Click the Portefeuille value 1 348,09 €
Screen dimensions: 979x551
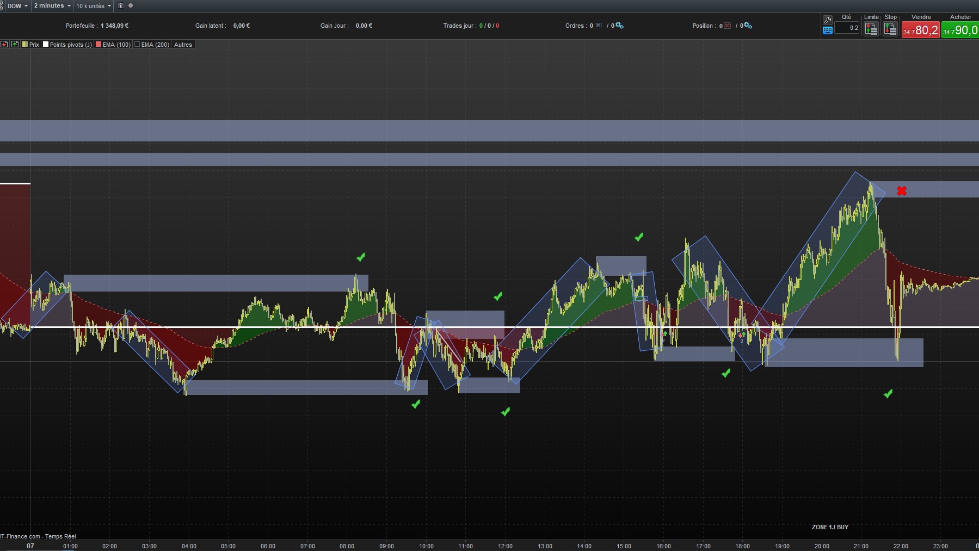tap(114, 26)
